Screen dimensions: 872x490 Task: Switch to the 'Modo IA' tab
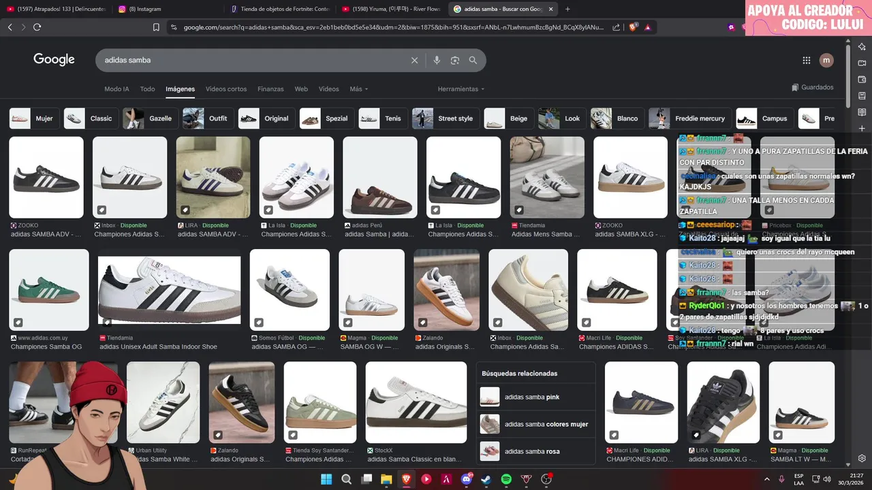[116, 89]
